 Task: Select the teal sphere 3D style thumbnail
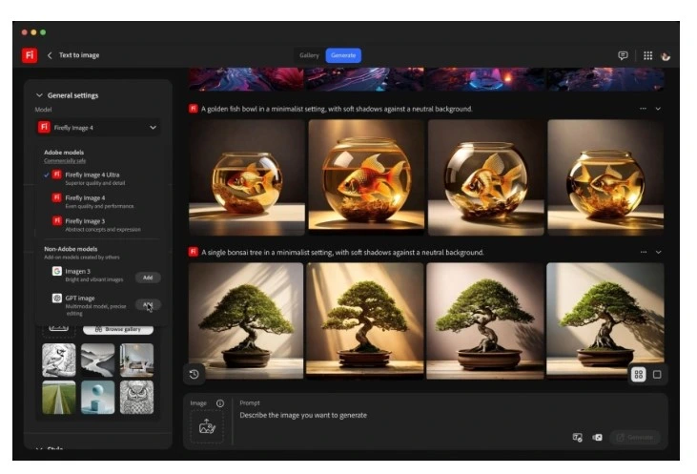tap(98, 397)
